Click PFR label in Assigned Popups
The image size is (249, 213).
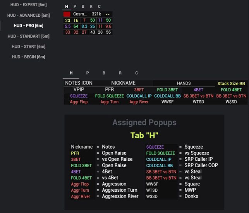tap(75, 153)
